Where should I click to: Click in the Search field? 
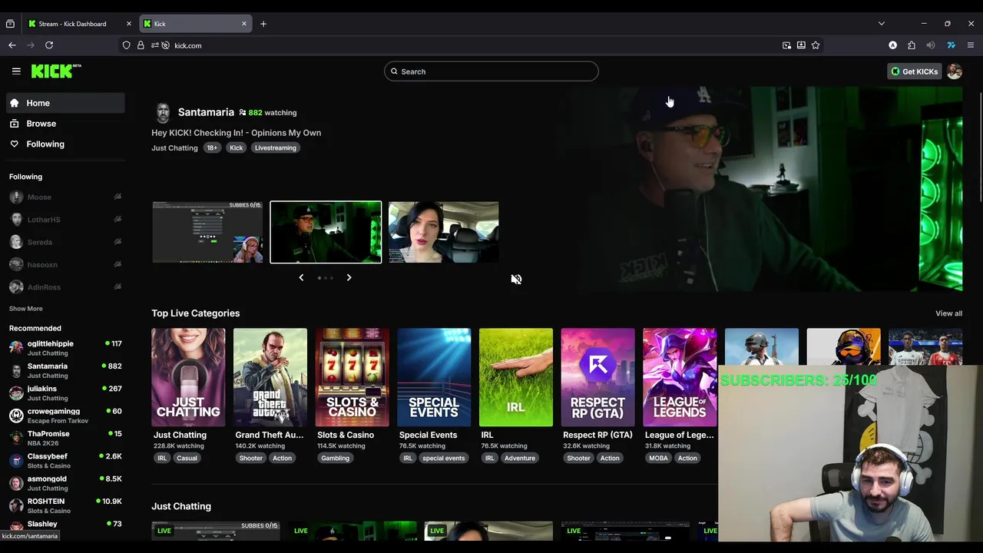pyautogui.click(x=491, y=71)
